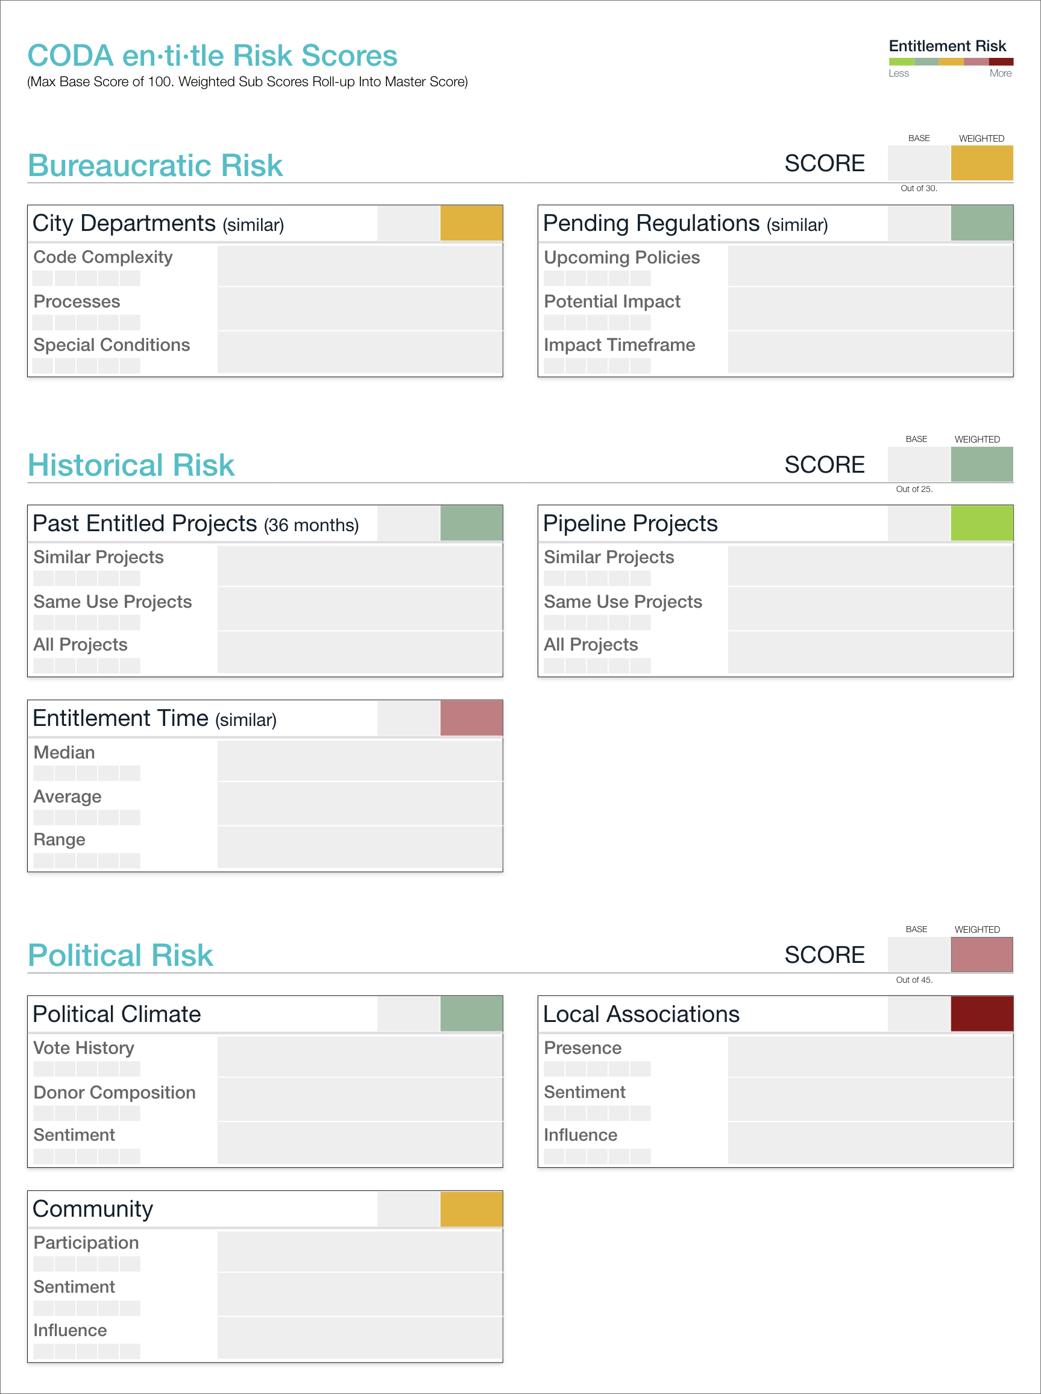1041x1394 pixels.
Task: Click the Past Entitled Projects panel title
Action: [195, 524]
